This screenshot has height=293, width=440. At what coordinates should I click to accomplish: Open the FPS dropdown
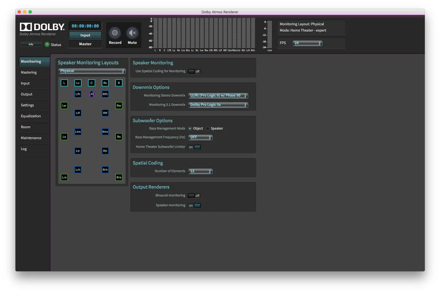(307, 43)
